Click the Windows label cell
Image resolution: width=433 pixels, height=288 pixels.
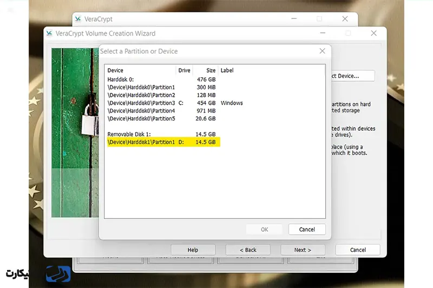232,103
